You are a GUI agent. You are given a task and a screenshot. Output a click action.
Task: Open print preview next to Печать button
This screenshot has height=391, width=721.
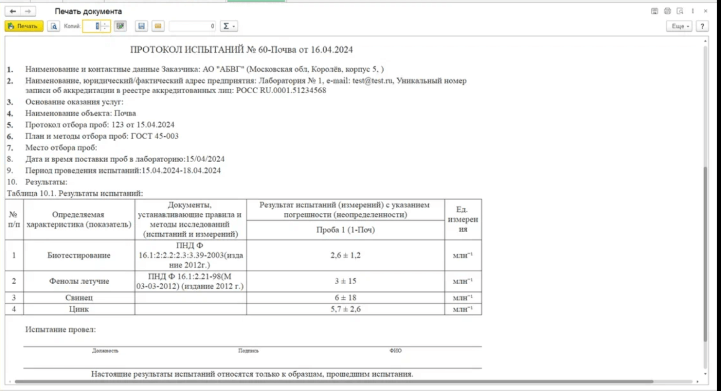click(54, 26)
